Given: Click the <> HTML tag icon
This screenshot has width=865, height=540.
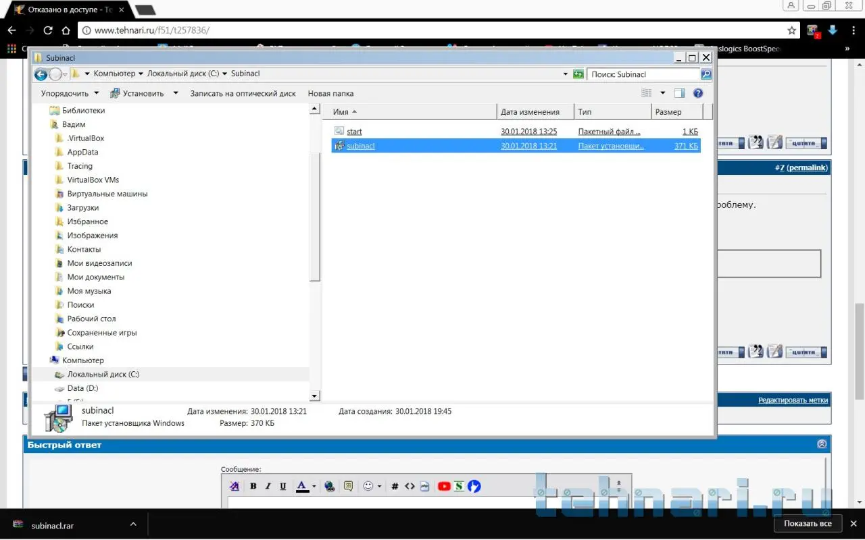Looking at the screenshot, I should pyautogui.click(x=410, y=486).
